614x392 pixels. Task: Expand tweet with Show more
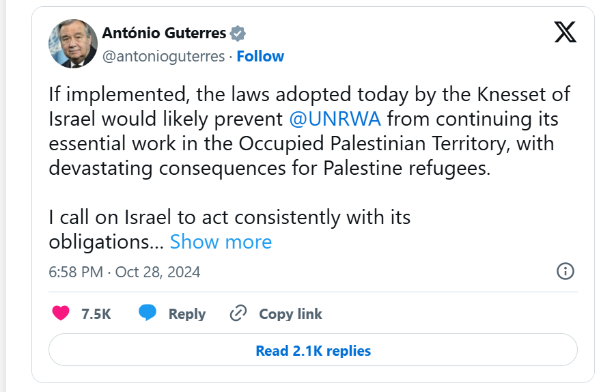tap(221, 242)
